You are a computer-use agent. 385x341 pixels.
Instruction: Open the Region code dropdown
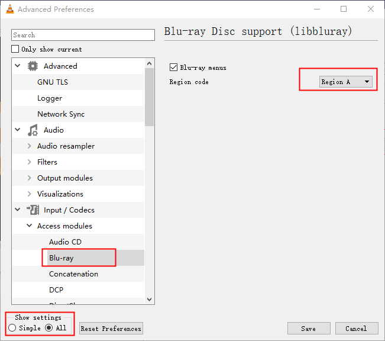coord(346,82)
